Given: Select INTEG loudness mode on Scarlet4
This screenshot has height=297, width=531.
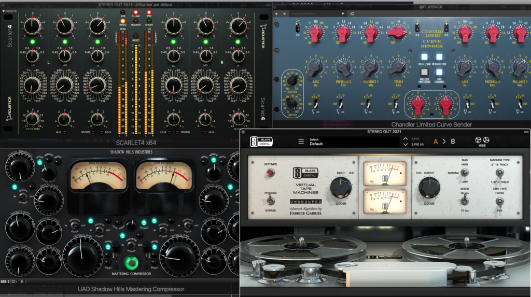Looking at the screenshot, I should pos(122,21).
